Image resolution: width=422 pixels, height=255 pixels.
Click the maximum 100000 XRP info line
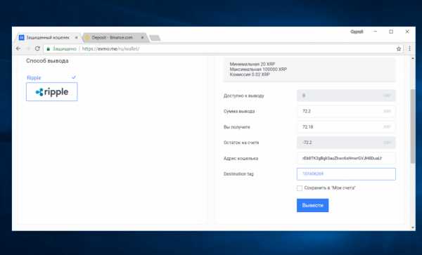258,70
